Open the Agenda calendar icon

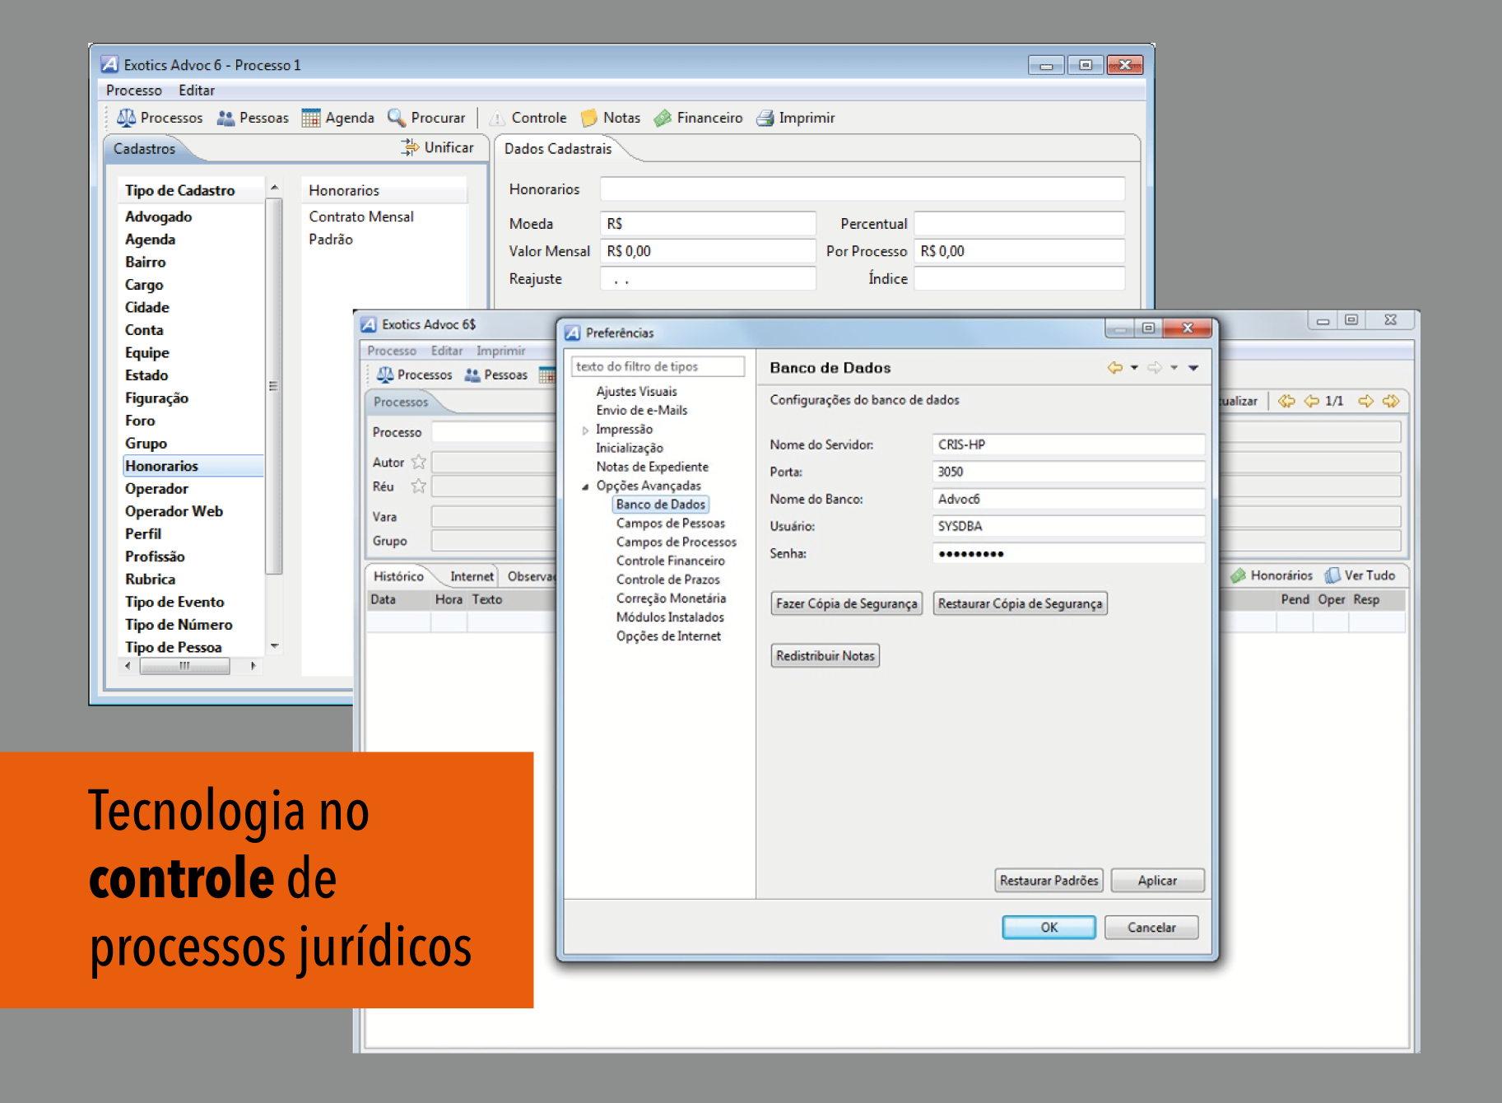(x=310, y=118)
